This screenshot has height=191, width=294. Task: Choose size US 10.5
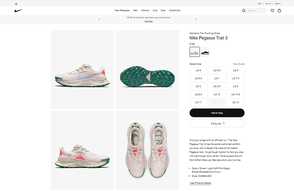click(x=236, y=94)
